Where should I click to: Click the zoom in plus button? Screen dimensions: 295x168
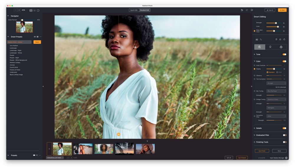[19, 10]
